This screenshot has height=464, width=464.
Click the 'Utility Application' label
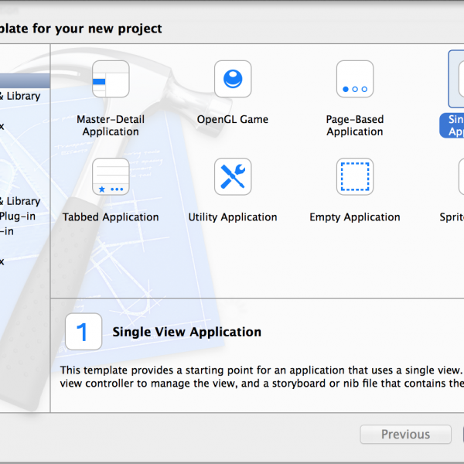233,217
